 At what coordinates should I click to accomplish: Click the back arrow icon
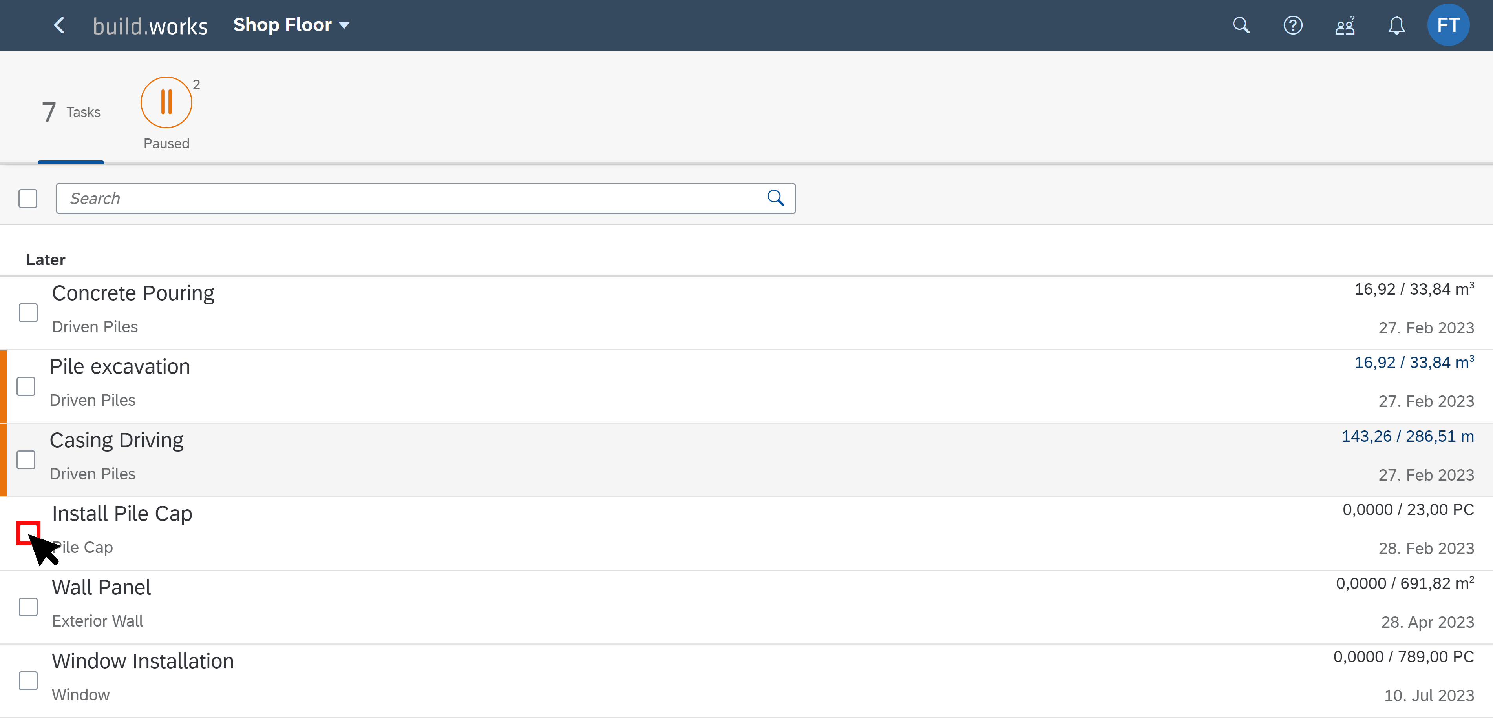tap(59, 26)
